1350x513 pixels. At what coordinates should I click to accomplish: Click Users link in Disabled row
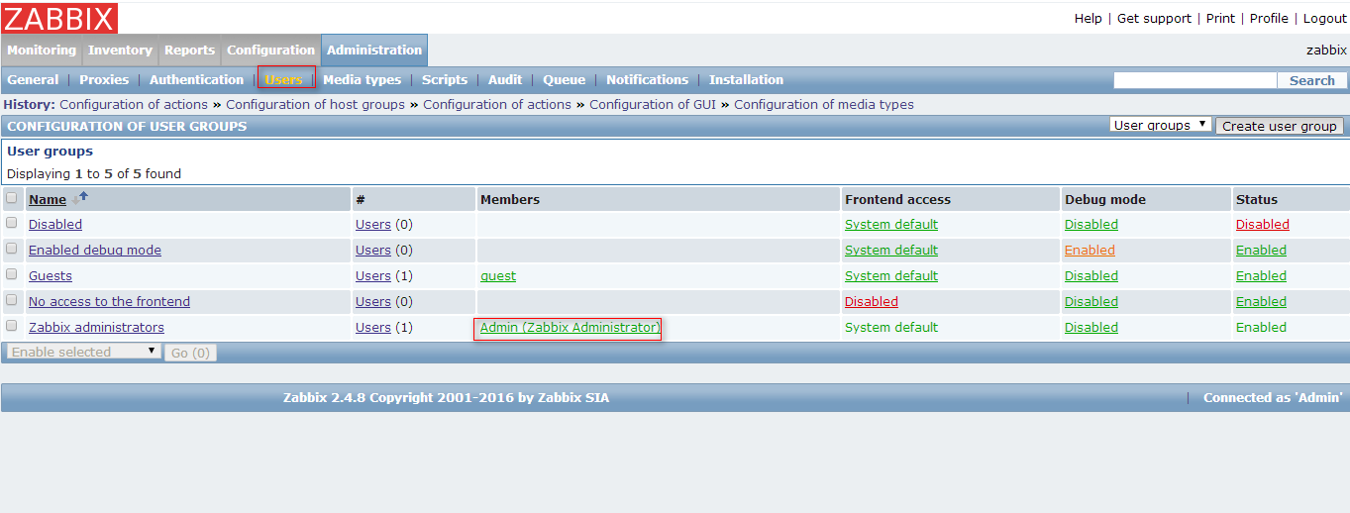coord(373,225)
